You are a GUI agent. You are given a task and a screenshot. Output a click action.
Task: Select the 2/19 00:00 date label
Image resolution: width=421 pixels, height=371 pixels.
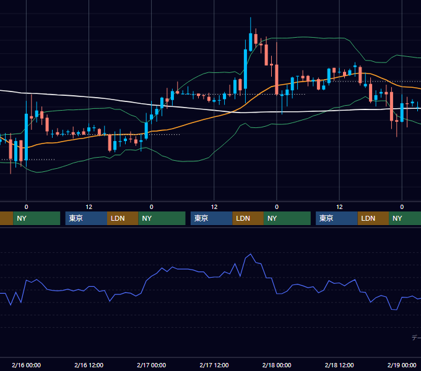coord(402,365)
